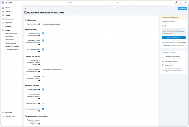This screenshot has width=189, height=127.
Task: Open Маркет модулей in sidebar
Action: click(11, 44)
